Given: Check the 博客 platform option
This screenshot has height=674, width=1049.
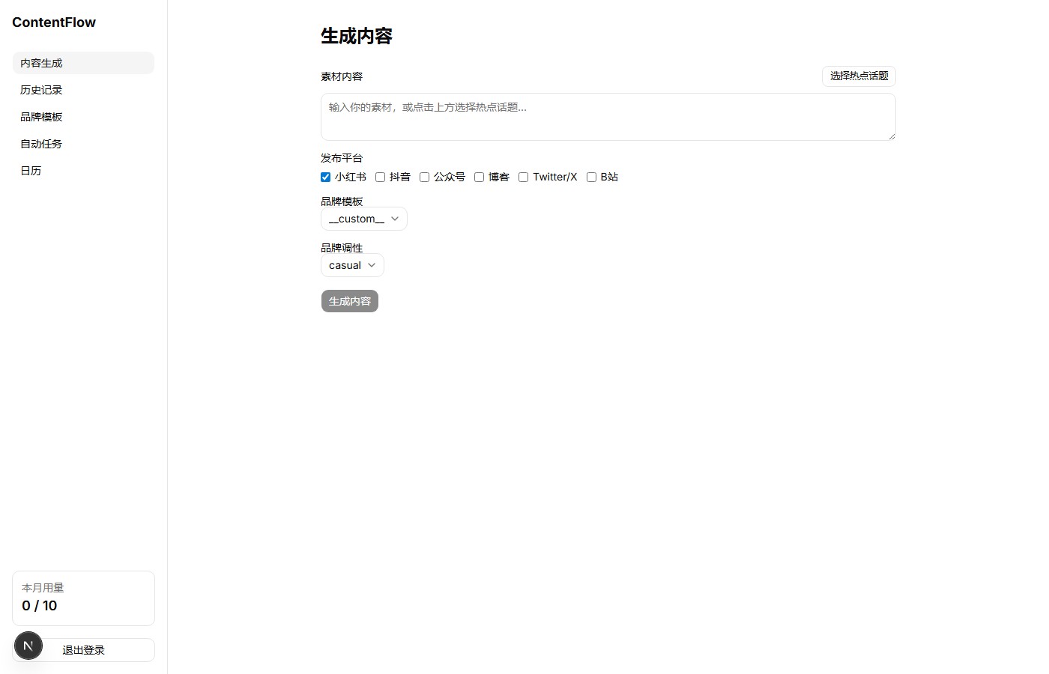Looking at the screenshot, I should coord(479,177).
